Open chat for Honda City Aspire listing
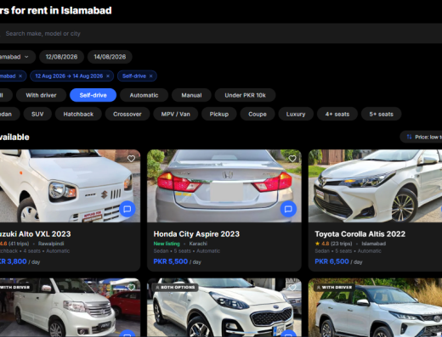442x337 pixels. coord(288,209)
